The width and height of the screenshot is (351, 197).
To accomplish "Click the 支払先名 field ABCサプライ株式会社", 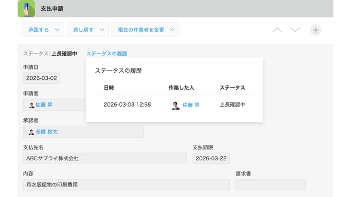I will pos(105,159).
